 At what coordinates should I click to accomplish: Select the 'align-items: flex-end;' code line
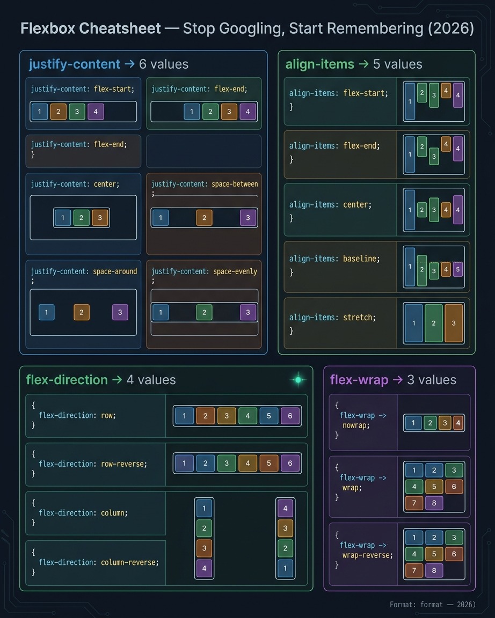coord(334,146)
